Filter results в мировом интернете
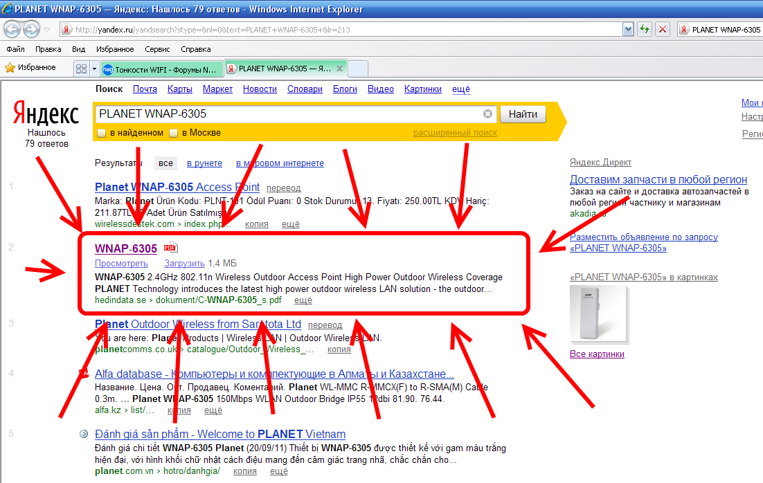763x483 pixels. (280, 163)
